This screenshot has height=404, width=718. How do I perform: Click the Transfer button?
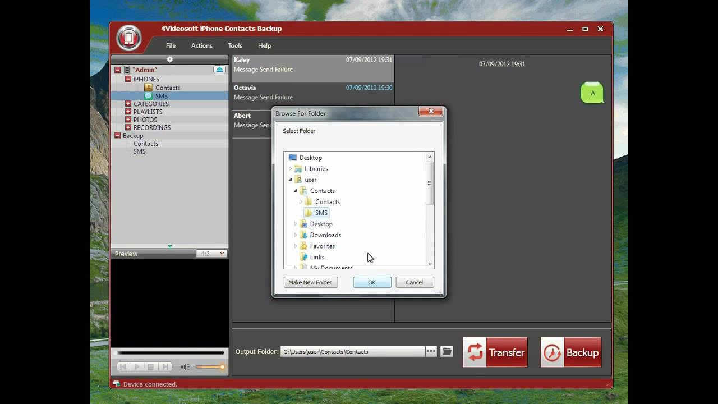(x=495, y=352)
